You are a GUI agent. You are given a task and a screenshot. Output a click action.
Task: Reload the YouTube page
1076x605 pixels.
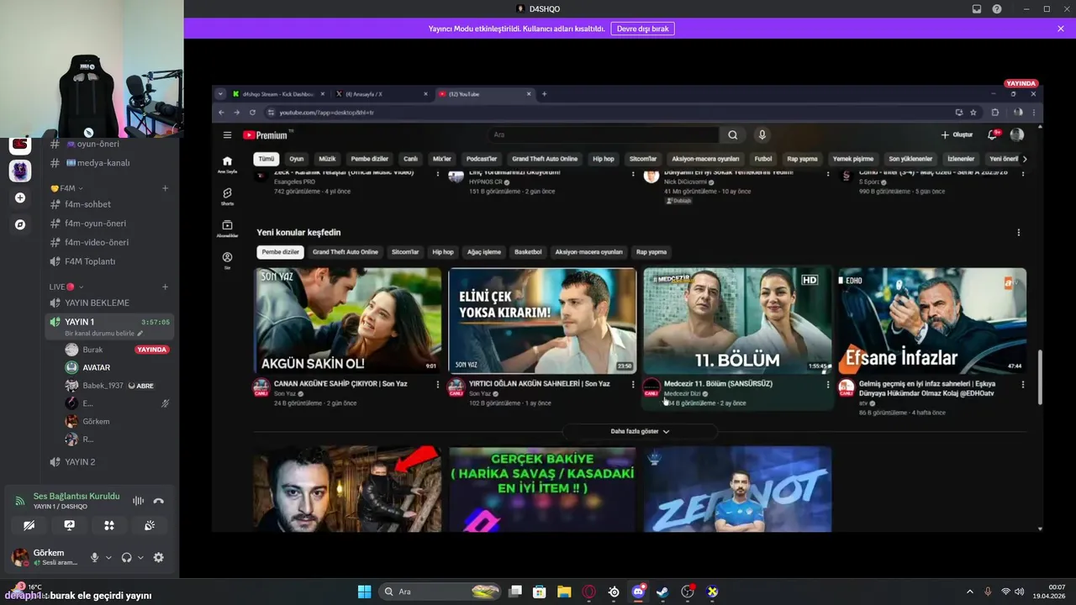point(252,112)
